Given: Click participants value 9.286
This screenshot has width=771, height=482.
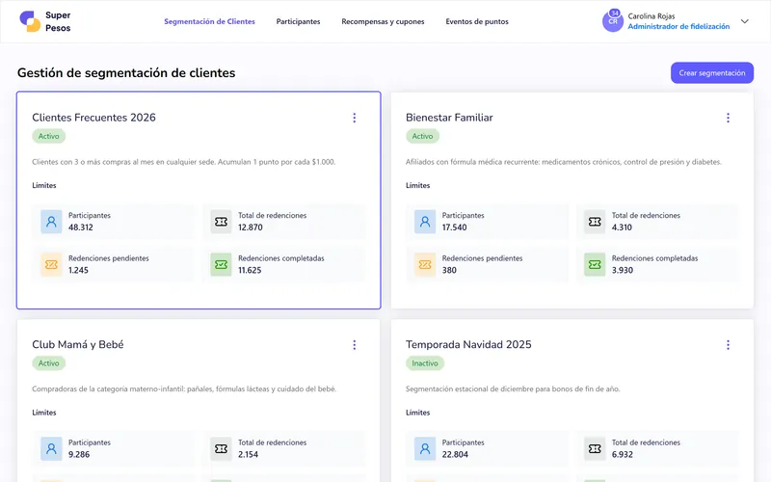Looking at the screenshot, I should click(79, 454).
